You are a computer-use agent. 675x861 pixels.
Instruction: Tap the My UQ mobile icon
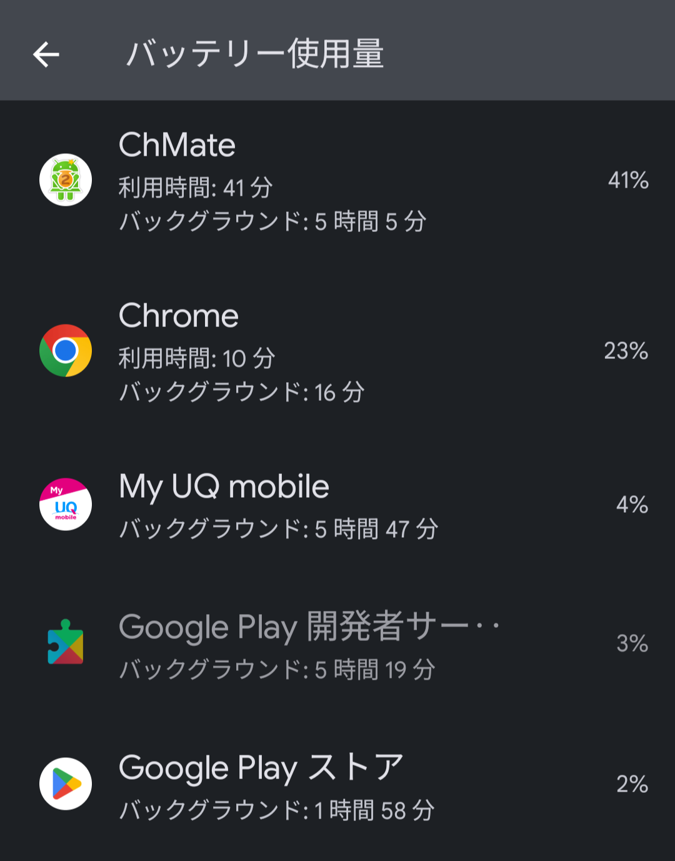pyautogui.click(x=66, y=505)
